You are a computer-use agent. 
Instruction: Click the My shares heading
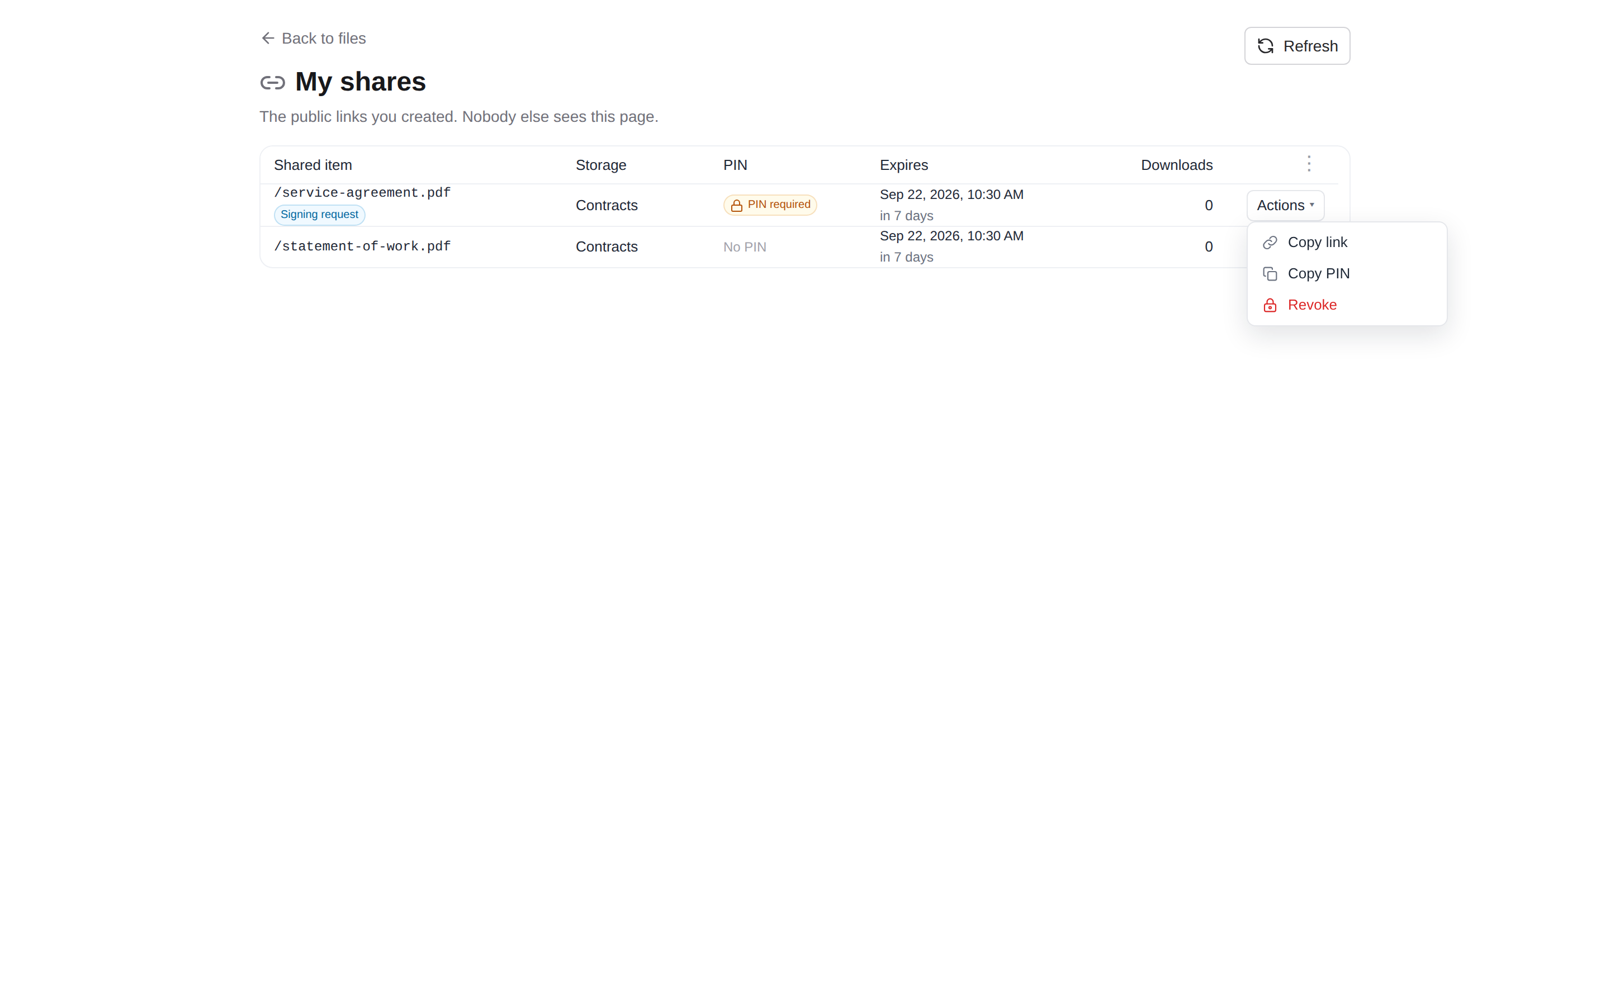point(360,82)
